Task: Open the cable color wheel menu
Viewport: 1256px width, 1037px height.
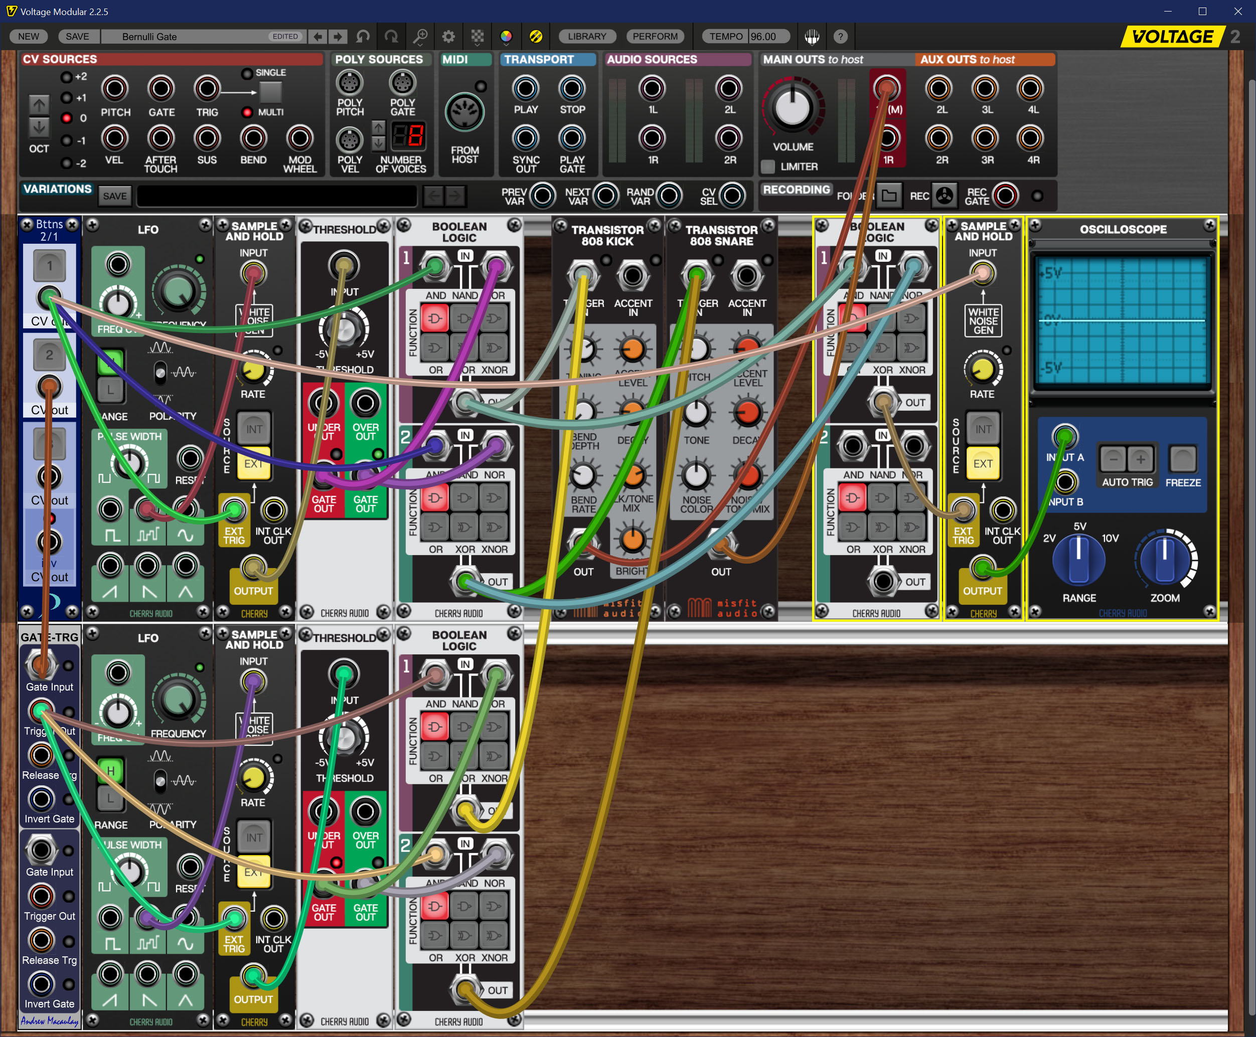Action: pyautogui.click(x=506, y=37)
